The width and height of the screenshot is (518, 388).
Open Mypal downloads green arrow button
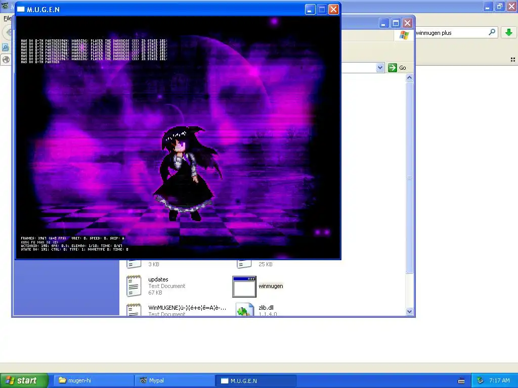[509, 32]
